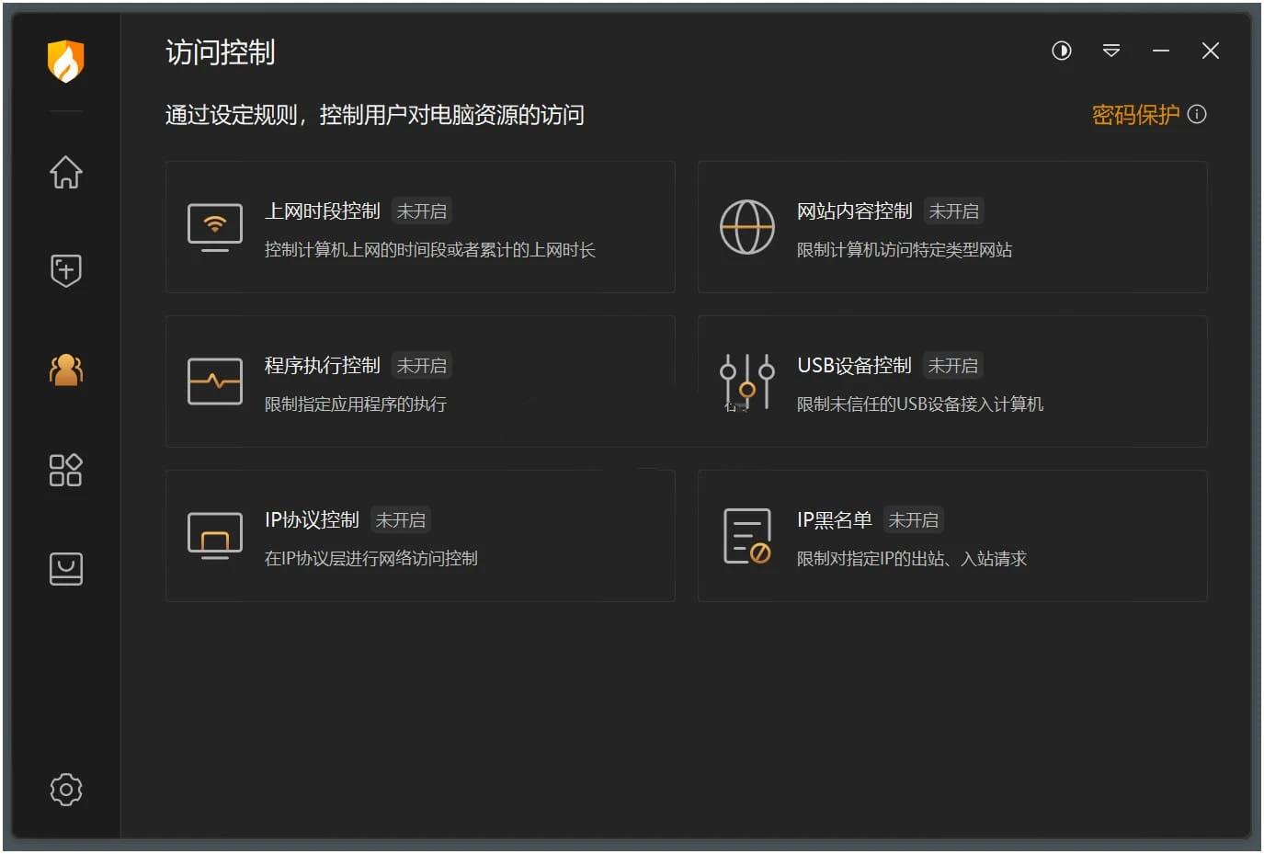Open the access control user icon in sidebar
The image size is (1264, 854).
pyautogui.click(x=65, y=369)
